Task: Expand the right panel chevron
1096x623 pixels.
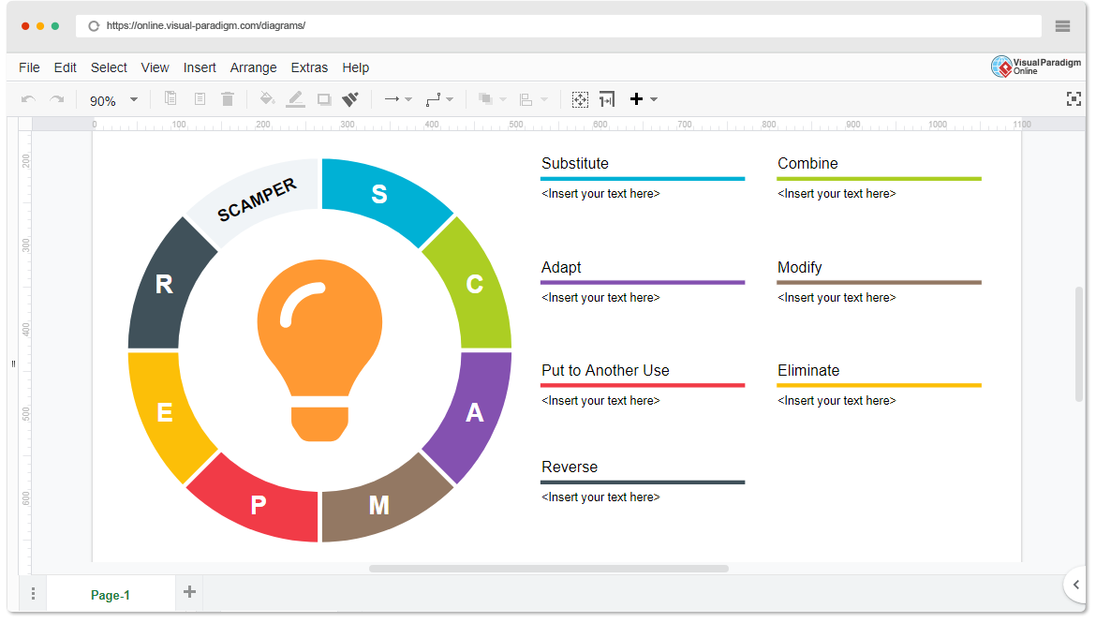Action: [x=1076, y=585]
